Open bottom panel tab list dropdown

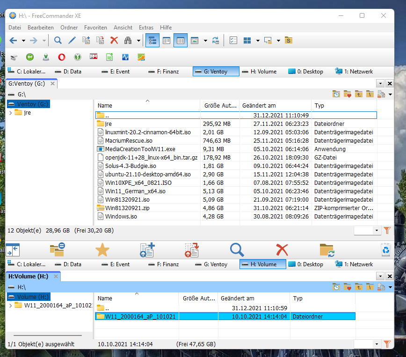tap(380, 276)
